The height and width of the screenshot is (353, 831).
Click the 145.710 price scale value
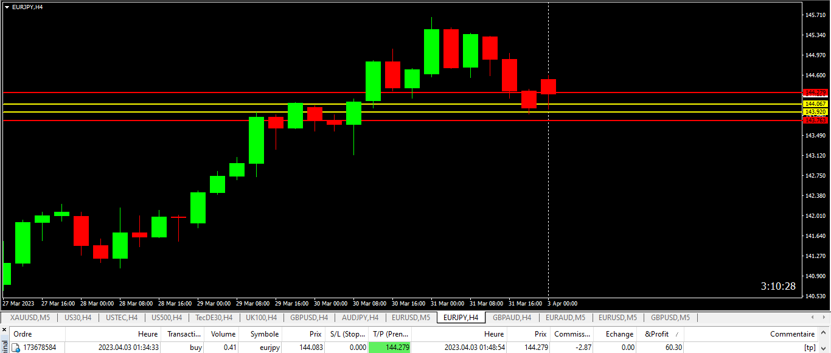point(815,15)
